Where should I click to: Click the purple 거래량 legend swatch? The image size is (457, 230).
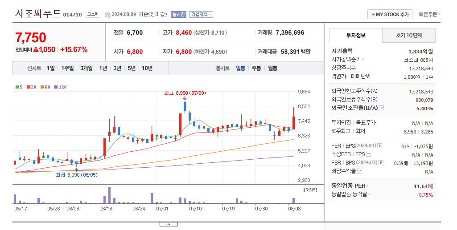click(304, 190)
